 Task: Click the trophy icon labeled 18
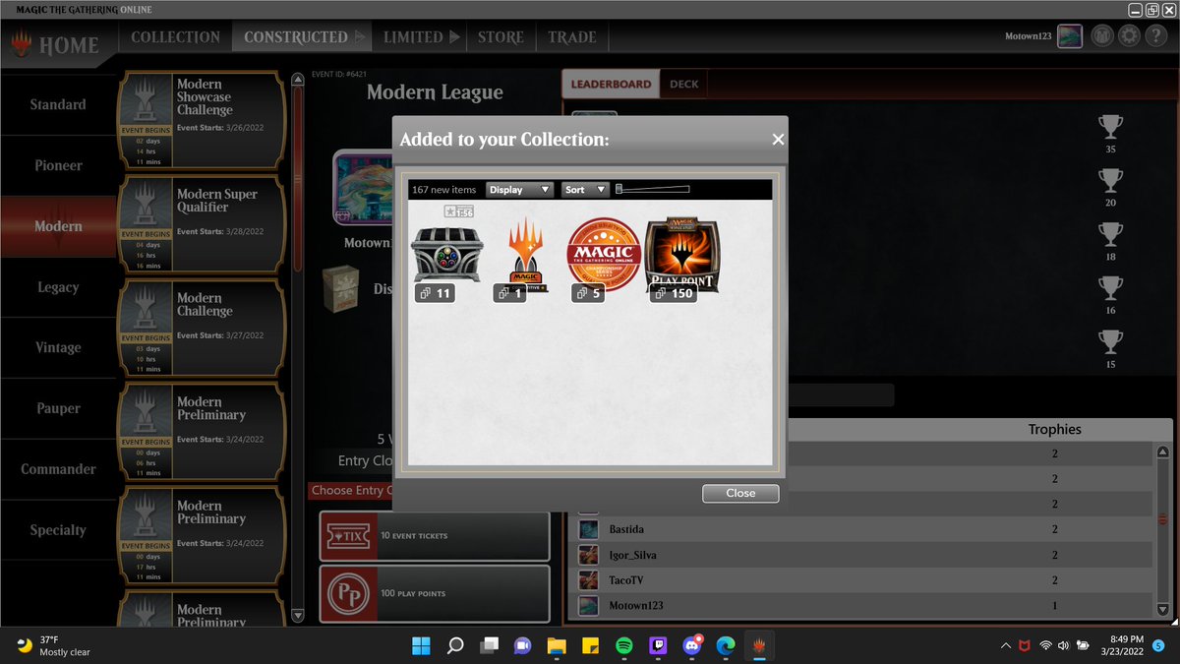click(1110, 235)
